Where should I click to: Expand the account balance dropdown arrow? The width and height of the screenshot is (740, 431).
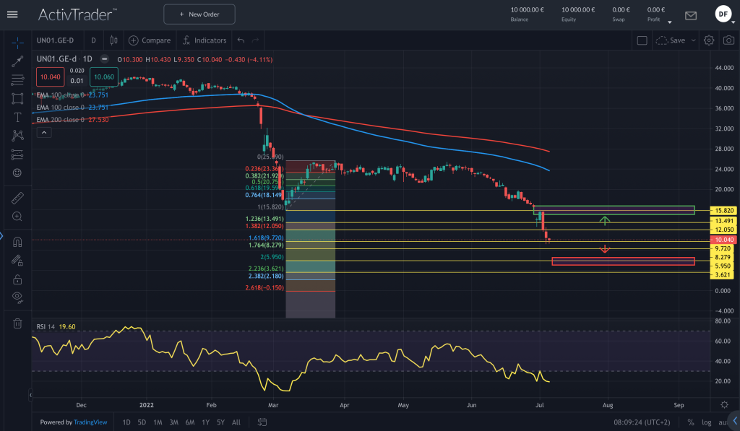(x=670, y=22)
